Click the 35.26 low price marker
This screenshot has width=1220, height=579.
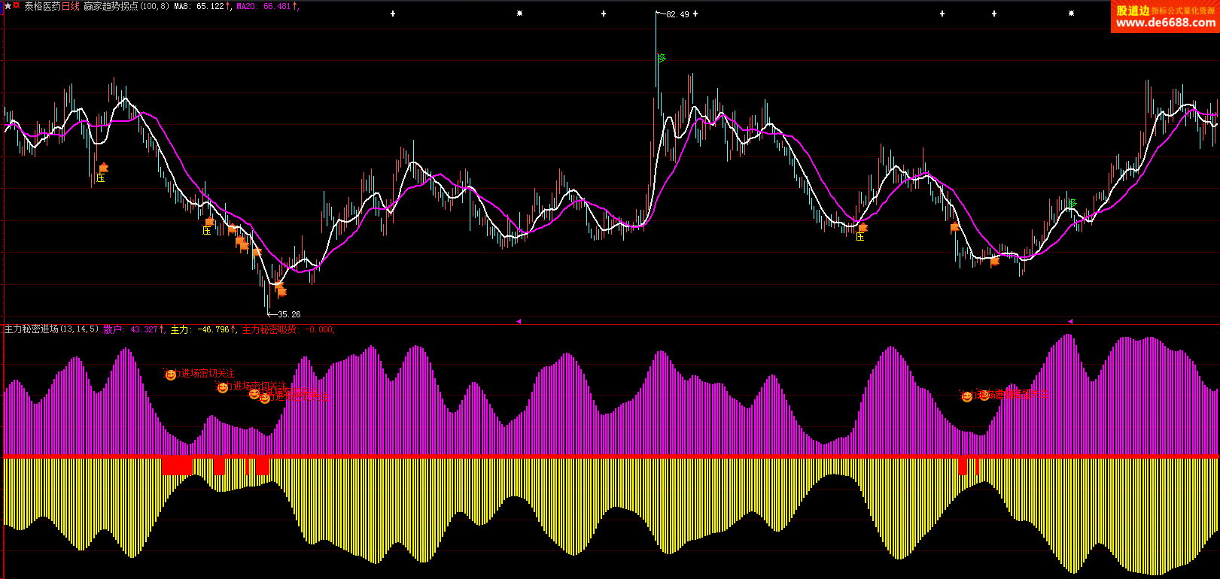click(288, 314)
